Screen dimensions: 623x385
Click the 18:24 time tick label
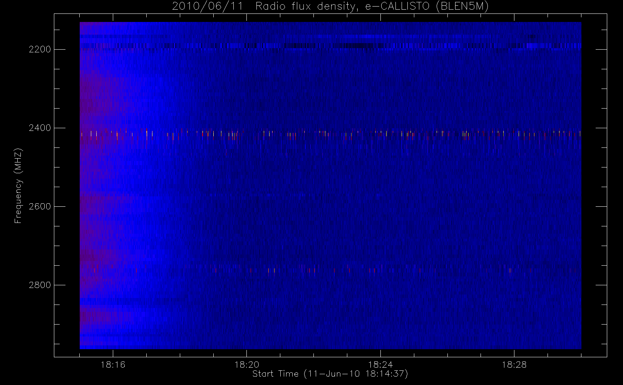[x=380, y=365]
